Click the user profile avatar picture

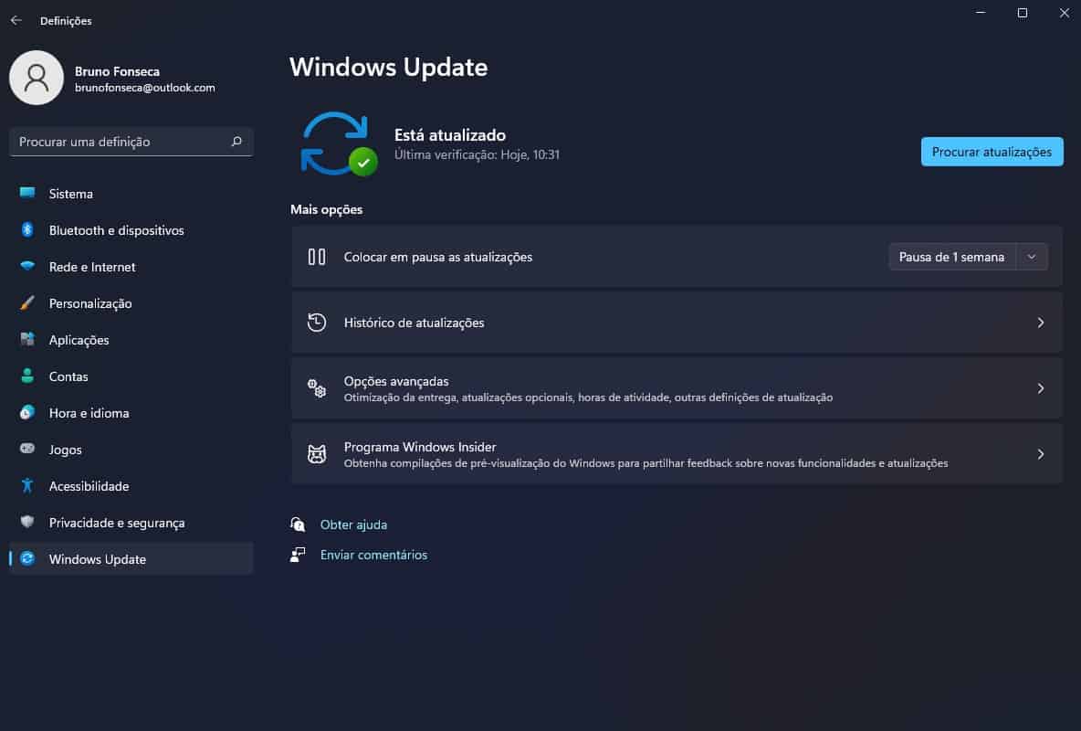click(x=37, y=78)
